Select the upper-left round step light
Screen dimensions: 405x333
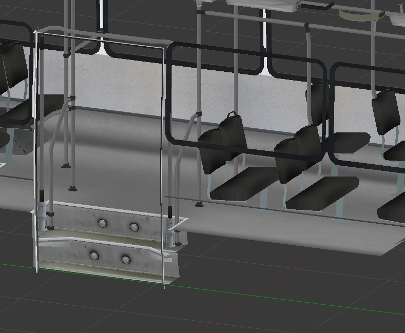103,223
